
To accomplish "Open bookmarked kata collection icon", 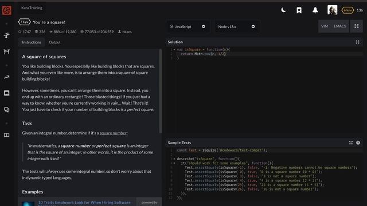I will click(299, 10).
